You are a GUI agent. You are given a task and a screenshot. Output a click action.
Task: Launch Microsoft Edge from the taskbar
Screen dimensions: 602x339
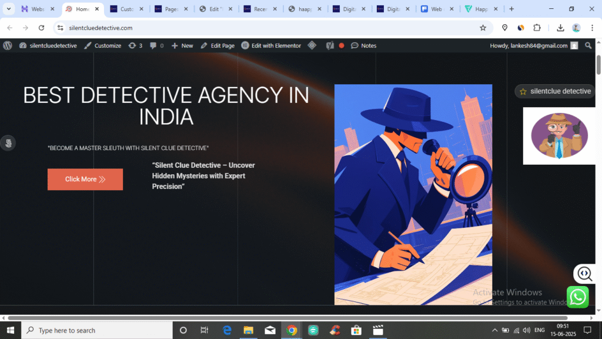[227, 330]
